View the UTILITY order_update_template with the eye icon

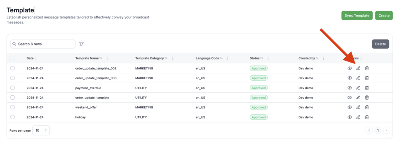click(350, 98)
